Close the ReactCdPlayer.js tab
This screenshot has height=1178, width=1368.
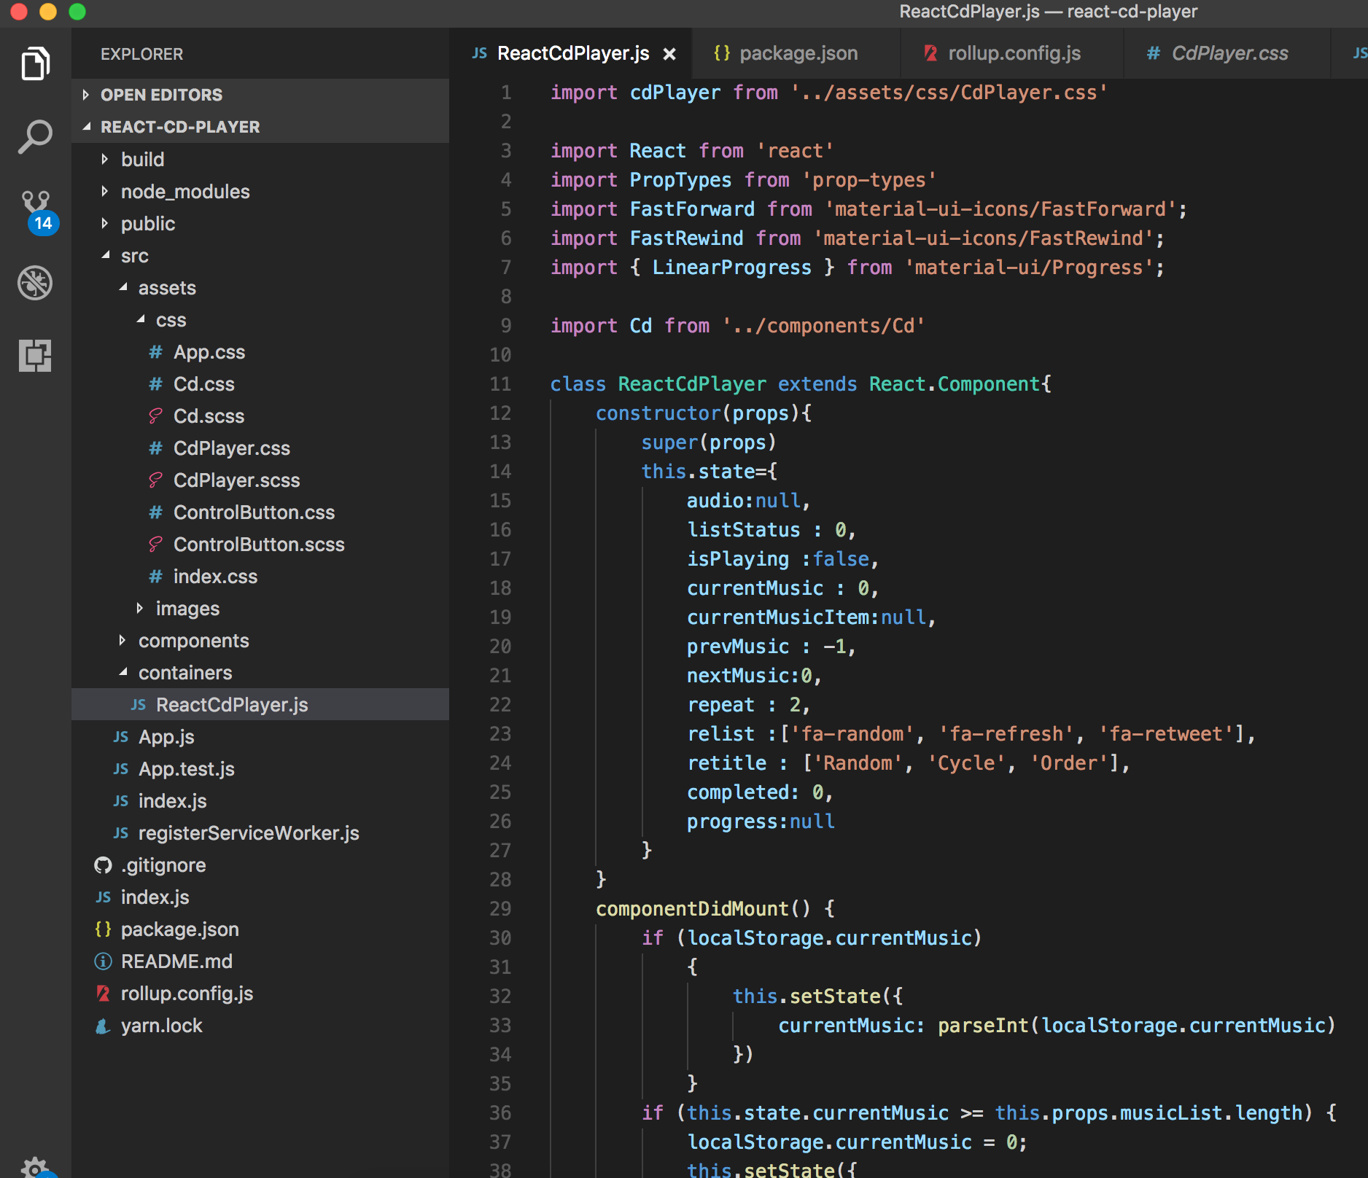(669, 54)
